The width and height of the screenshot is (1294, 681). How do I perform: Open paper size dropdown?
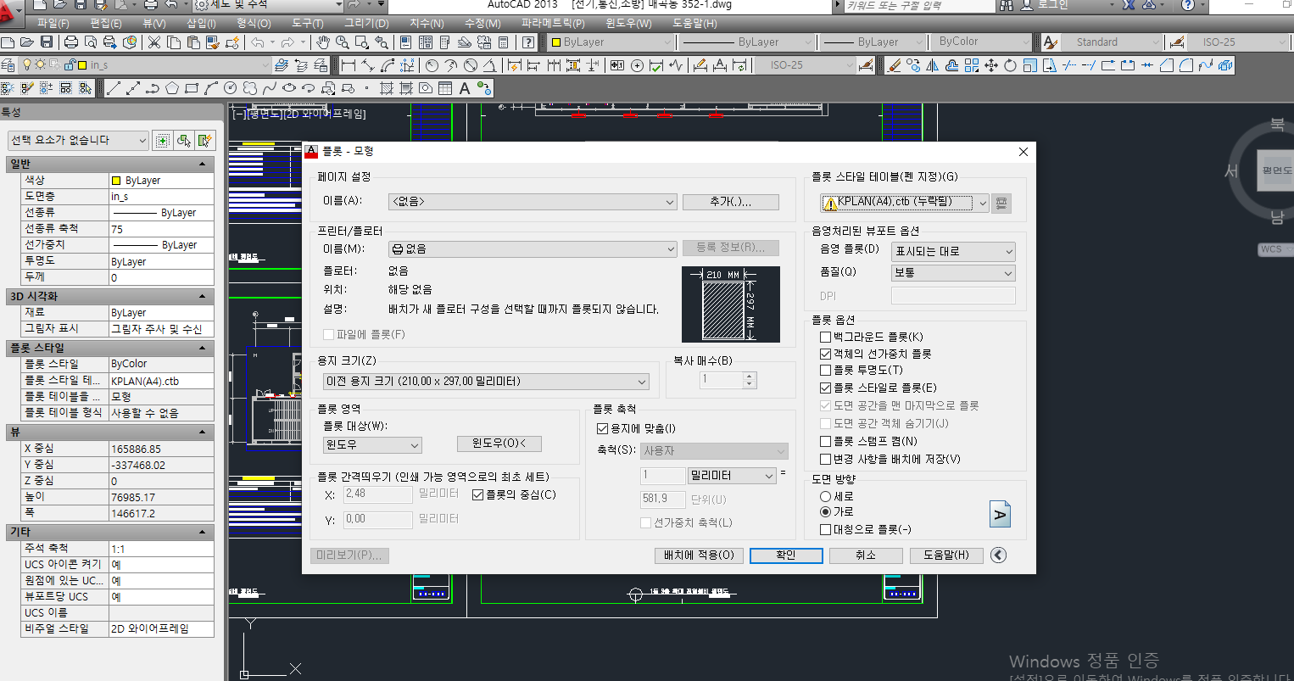click(486, 382)
